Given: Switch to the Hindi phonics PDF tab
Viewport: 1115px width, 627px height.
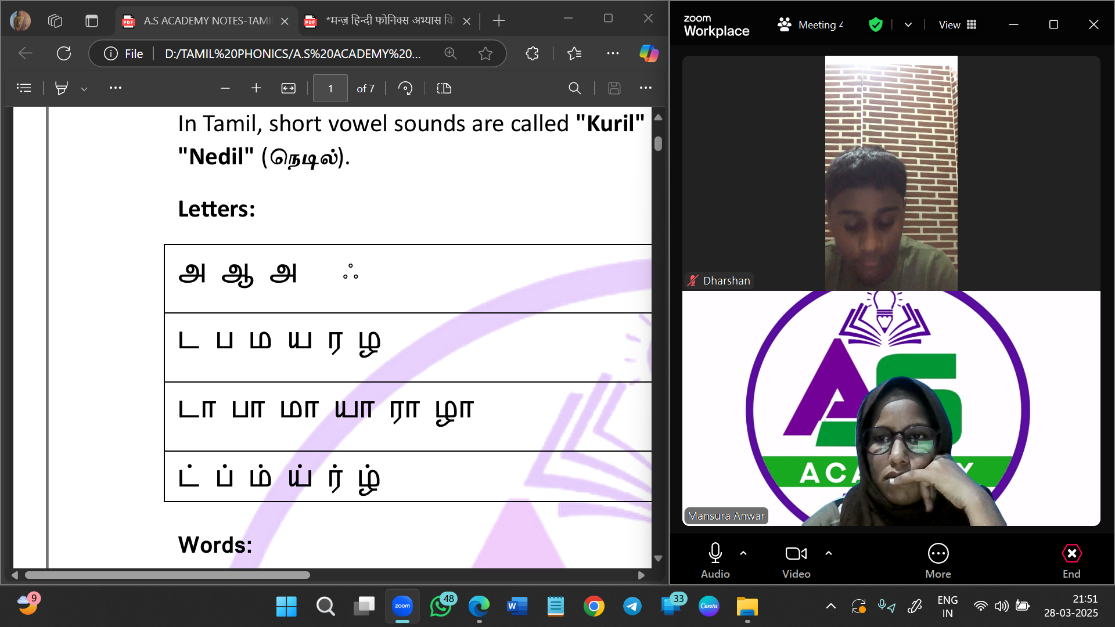Looking at the screenshot, I should click(388, 21).
